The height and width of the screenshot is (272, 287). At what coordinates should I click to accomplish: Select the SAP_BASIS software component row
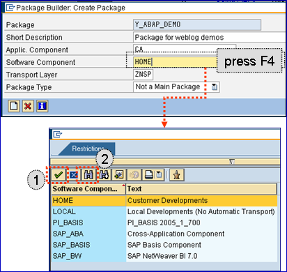pos(164,245)
